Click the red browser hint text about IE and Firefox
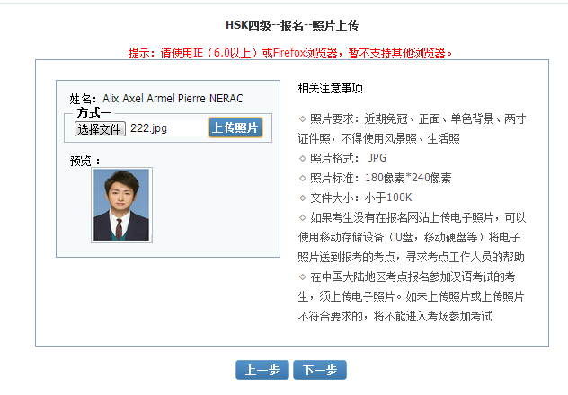 [x=290, y=53]
